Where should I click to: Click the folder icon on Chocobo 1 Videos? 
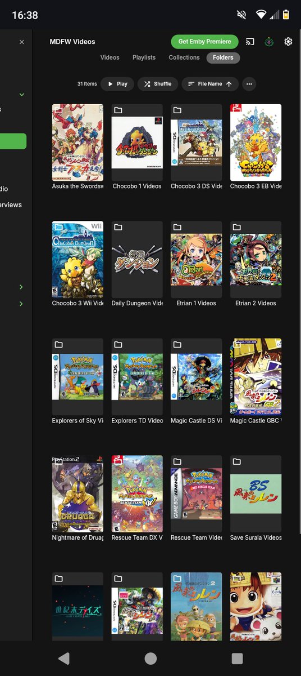[x=118, y=110]
